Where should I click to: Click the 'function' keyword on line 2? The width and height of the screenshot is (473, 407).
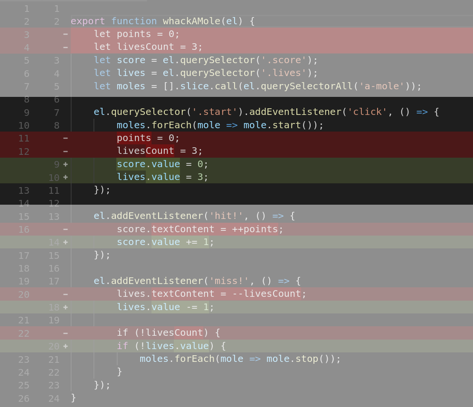[134, 21]
